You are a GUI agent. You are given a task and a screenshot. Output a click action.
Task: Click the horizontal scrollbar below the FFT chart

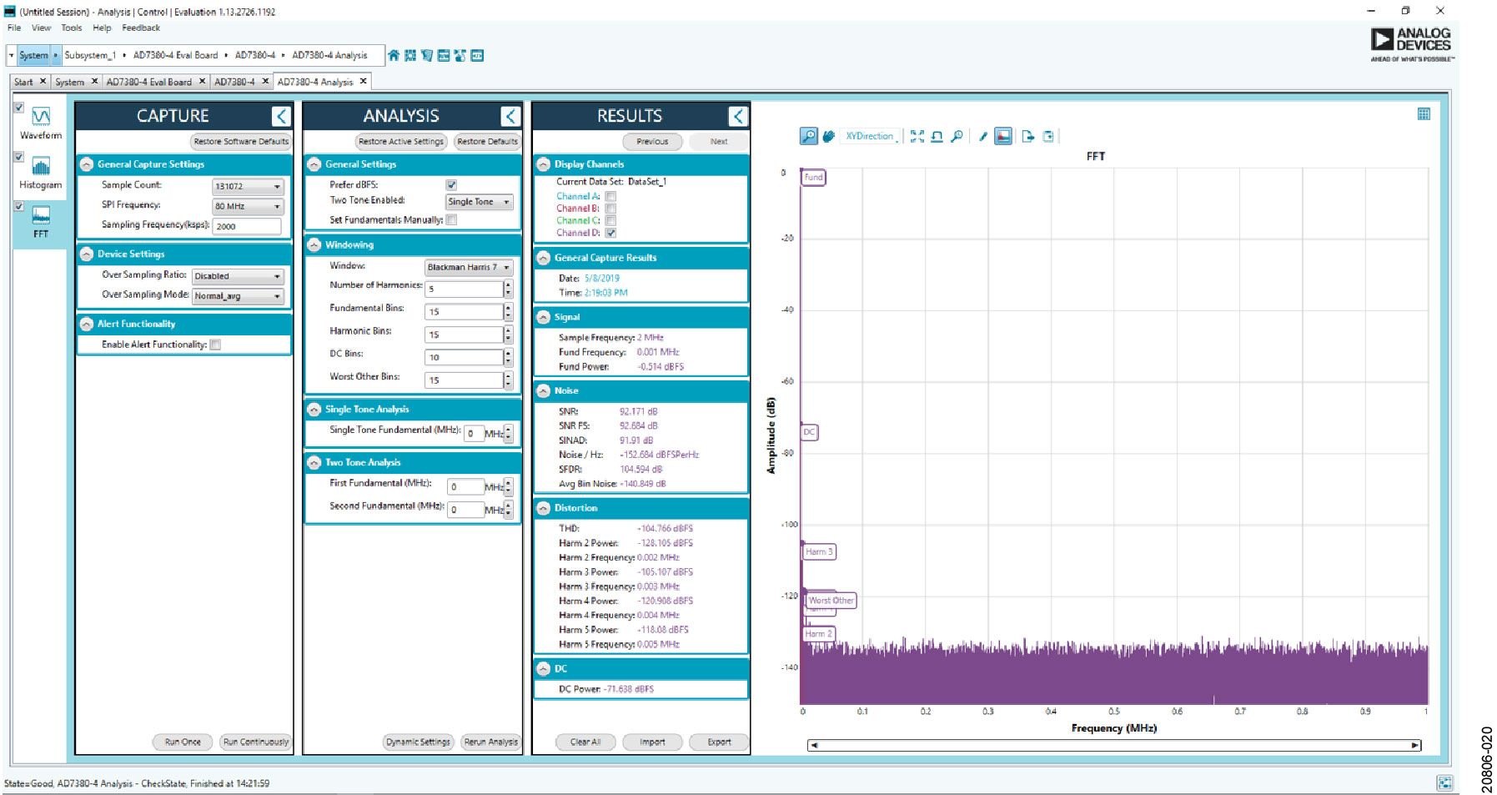click(1113, 745)
